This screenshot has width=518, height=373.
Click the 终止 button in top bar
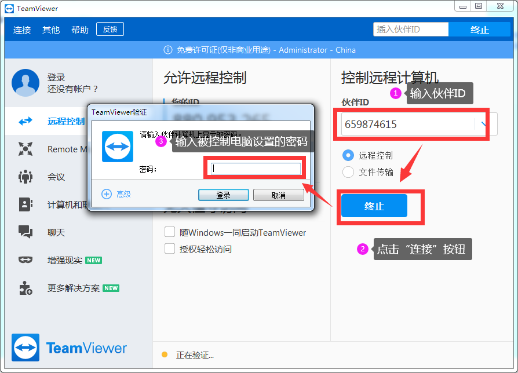(x=479, y=30)
